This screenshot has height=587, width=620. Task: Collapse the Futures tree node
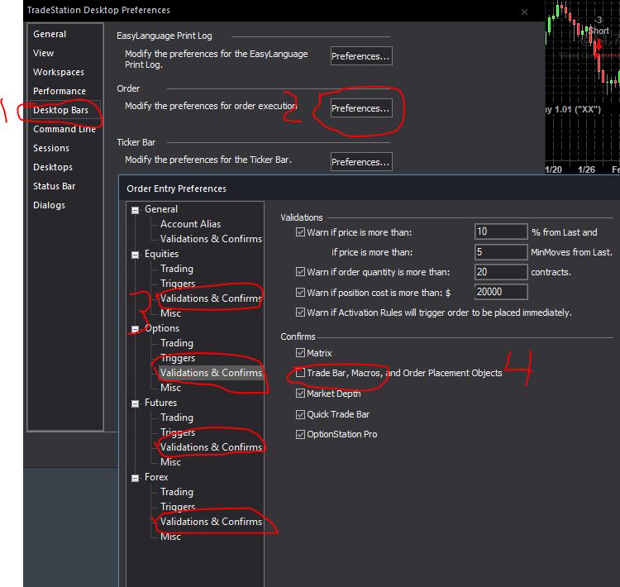pyautogui.click(x=136, y=403)
